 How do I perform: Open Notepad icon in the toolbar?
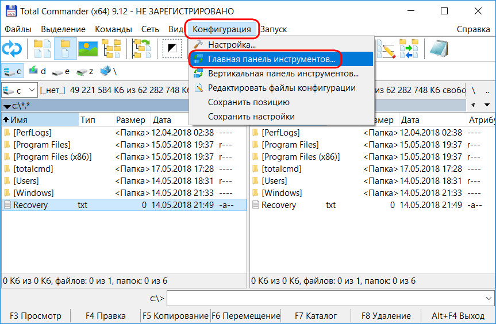(439, 49)
